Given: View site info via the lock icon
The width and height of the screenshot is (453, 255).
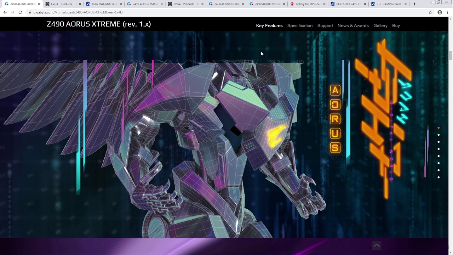Looking at the screenshot, I should click(x=30, y=12).
